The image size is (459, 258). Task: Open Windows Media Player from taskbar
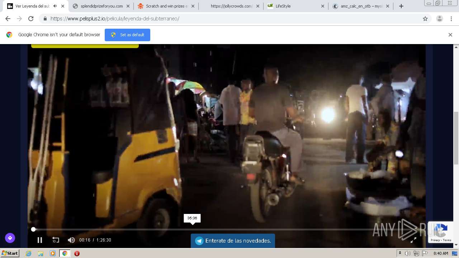53,253
